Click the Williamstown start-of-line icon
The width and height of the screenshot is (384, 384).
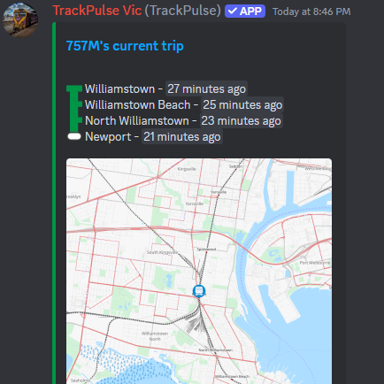(74, 89)
